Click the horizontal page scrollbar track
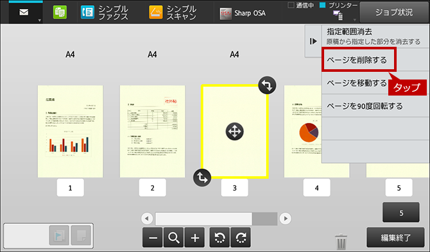Image resolution: width=430 pixels, height=252 pixels. pyautogui.click(x=216, y=219)
